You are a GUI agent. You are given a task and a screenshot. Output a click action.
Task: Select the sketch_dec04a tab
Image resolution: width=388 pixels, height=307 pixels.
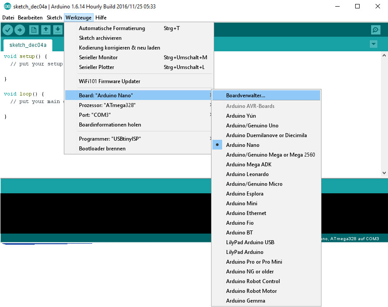[x=28, y=45]
